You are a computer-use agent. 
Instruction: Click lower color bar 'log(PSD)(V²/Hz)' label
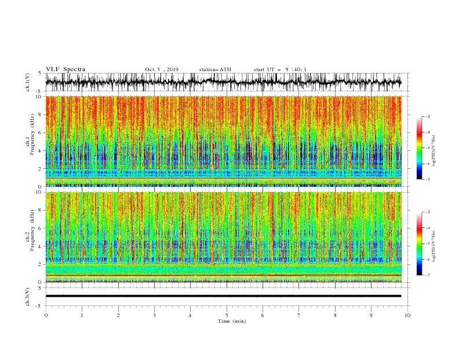pyautogui.click(x=434, y=246)
